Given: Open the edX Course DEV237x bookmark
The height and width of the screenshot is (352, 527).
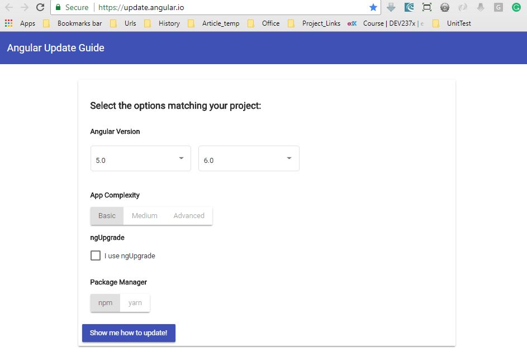Looking at the screenshot, I should (x=386, y=23).
